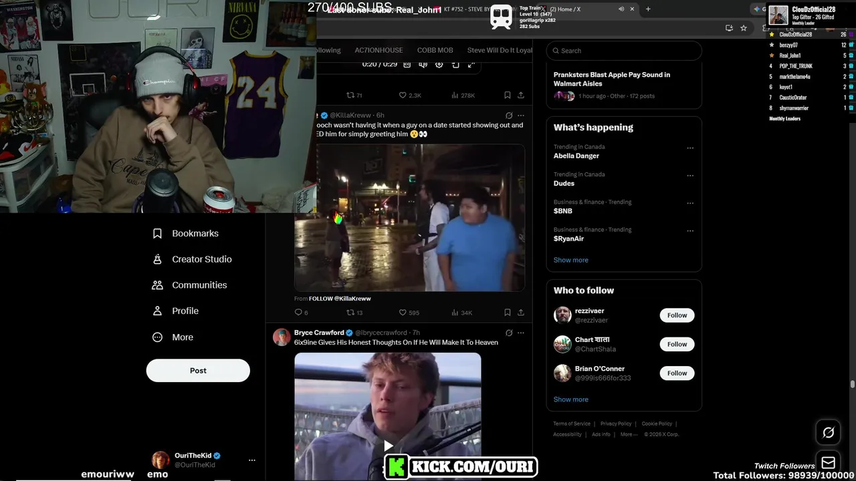Like the tweet with 595 likes
The image size is (856, 481).
pyautogui.click(x=409, y=312)
